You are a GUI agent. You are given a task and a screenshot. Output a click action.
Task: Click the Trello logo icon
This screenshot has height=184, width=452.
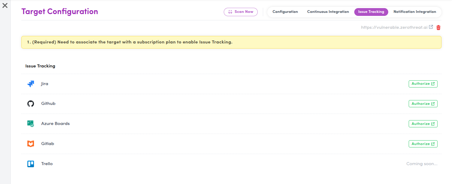point(31,164)
